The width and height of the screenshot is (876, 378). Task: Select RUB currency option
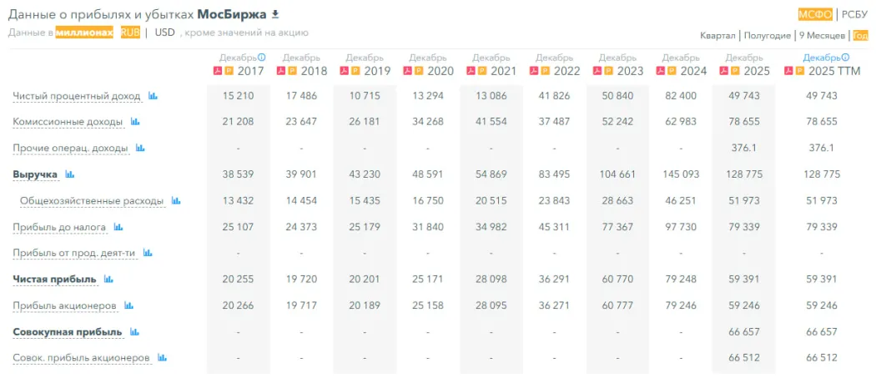pyautogui.click(x=130, y=33)
